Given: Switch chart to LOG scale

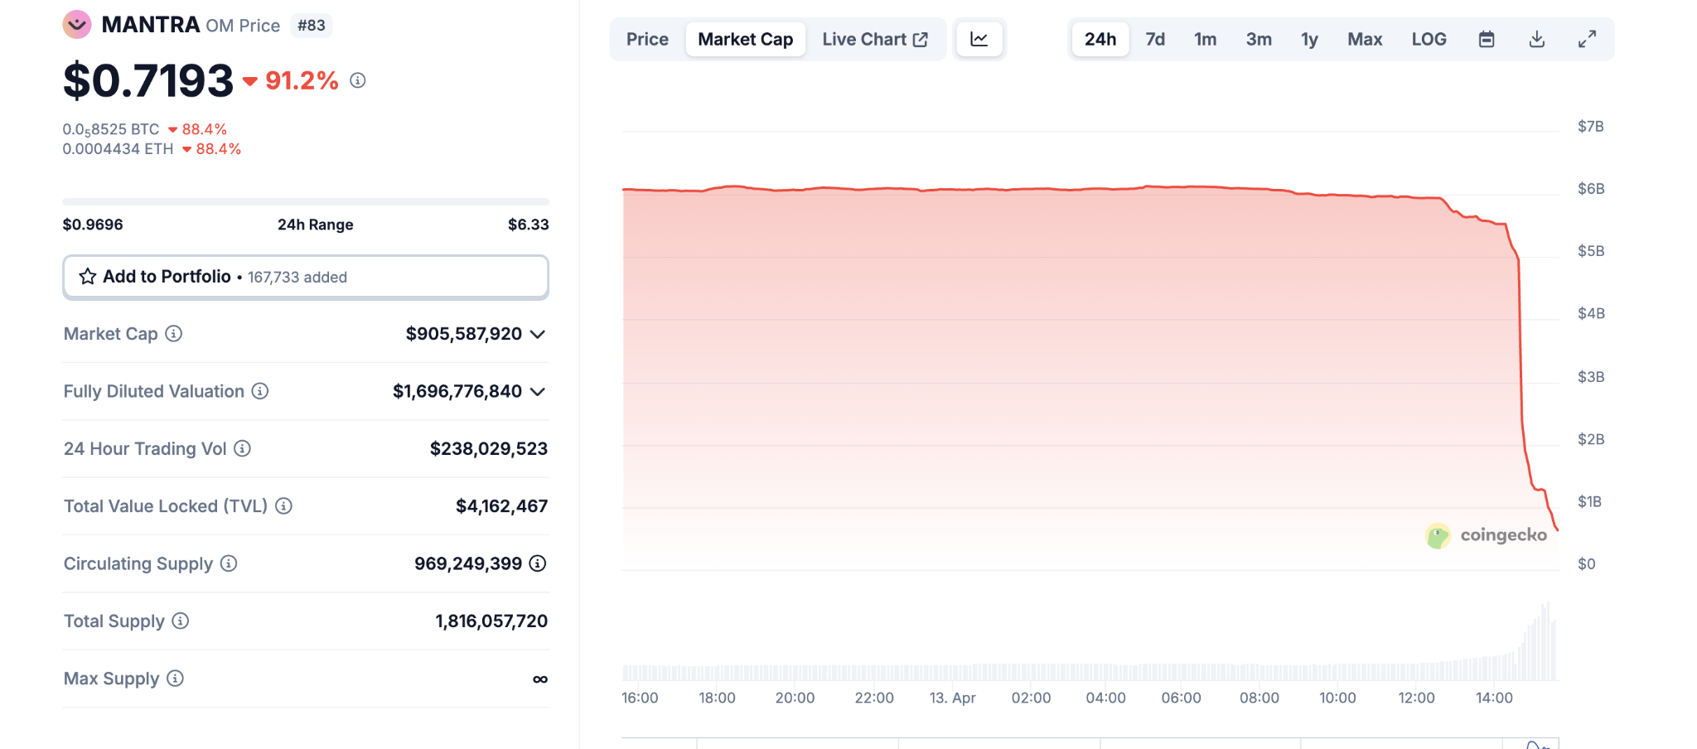Looking at the screenshot, I should pos(1428,38).
